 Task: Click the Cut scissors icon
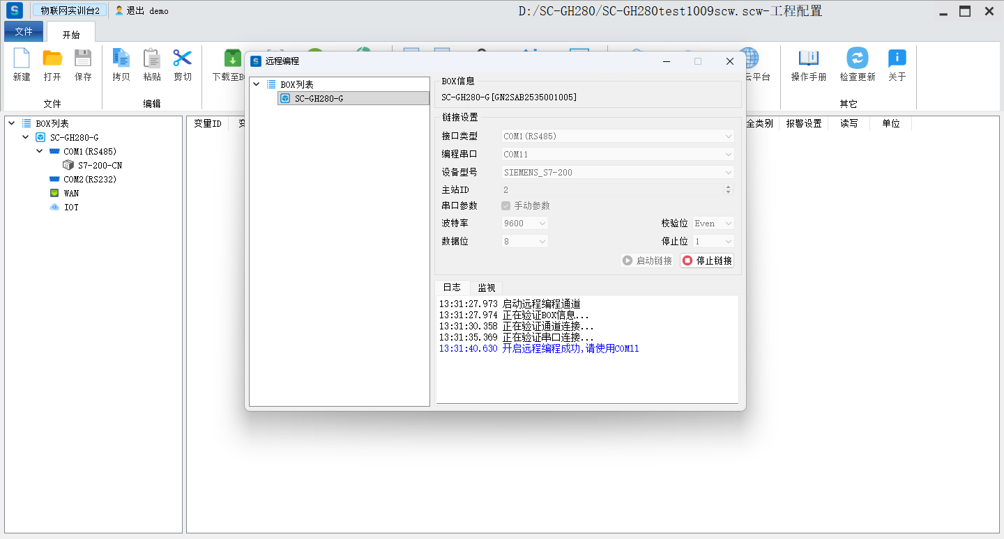[183, 59]
